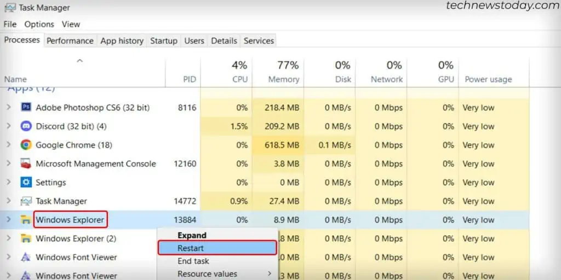Sort processes by the PID column

[183, 73]
